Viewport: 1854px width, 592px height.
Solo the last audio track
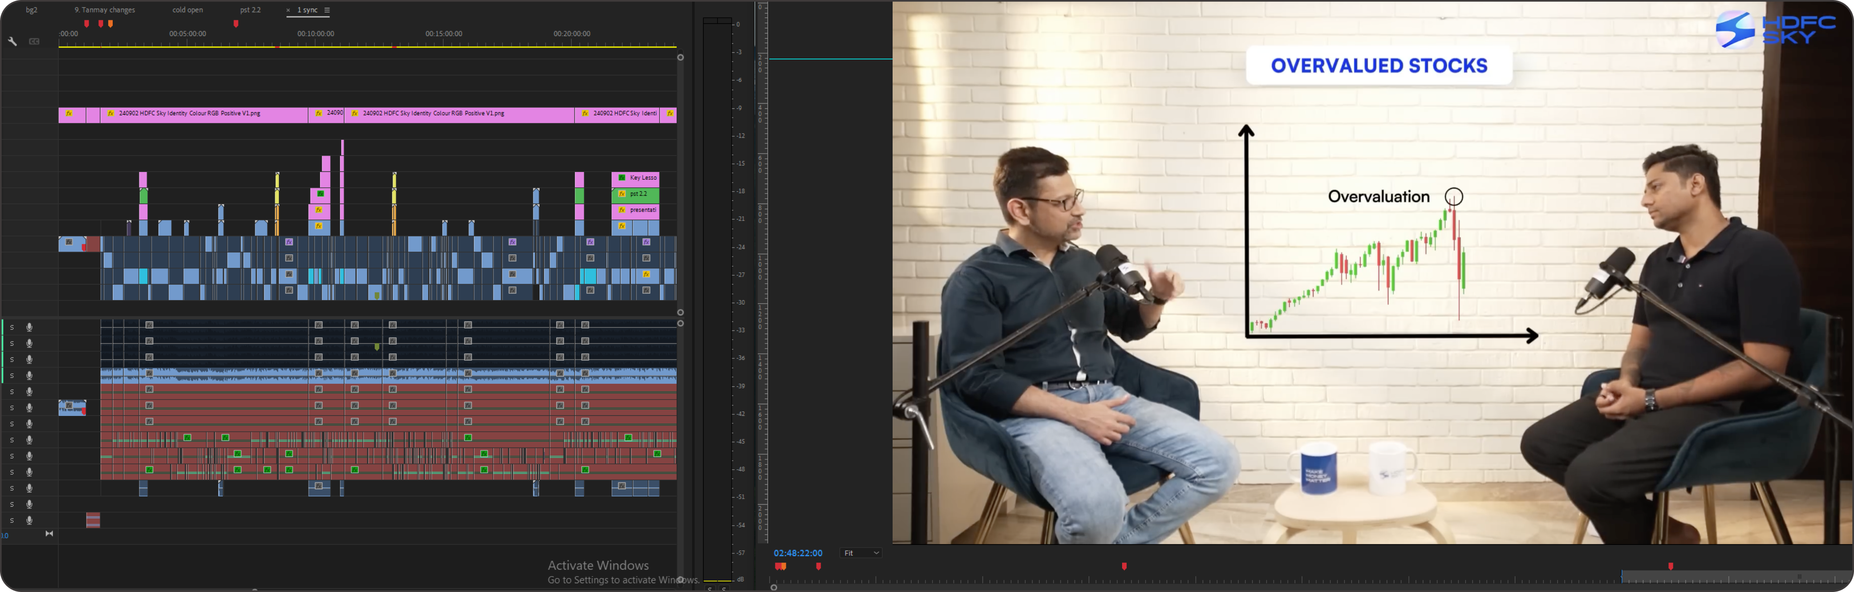click(11, 521)
